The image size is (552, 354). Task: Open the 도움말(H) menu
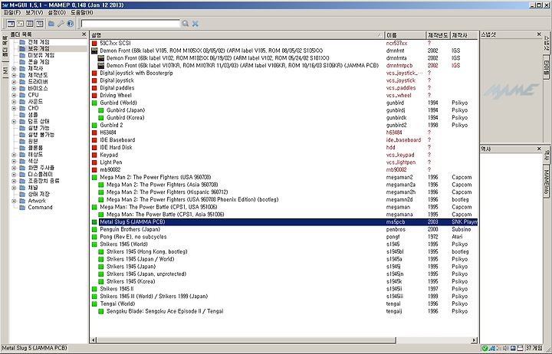[82, 12]
